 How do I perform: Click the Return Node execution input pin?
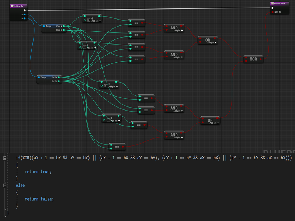(x=273, y=8)
